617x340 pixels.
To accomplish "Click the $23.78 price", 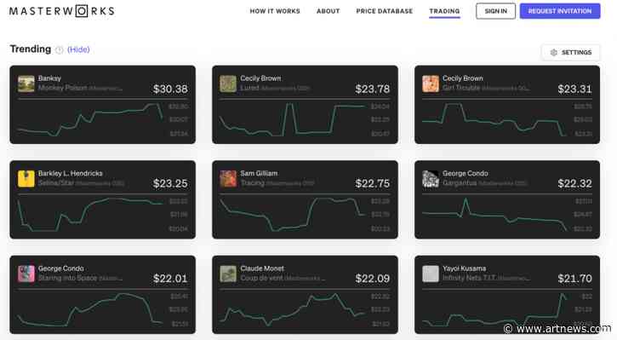I will coord(372,89).
